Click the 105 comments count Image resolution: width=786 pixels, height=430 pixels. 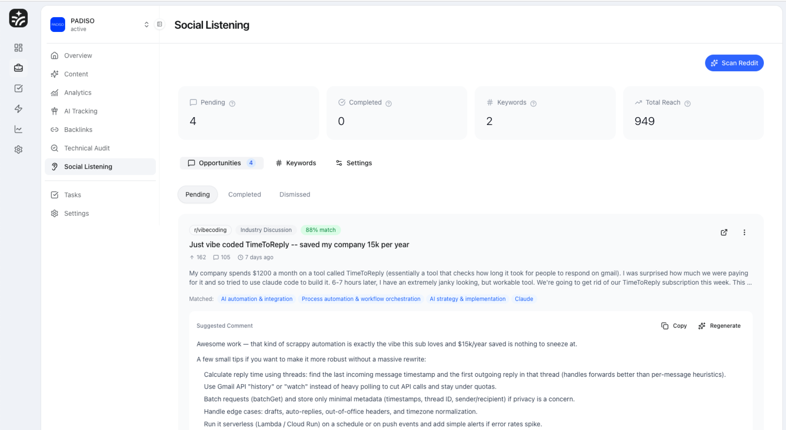click(x=221, y=257)
